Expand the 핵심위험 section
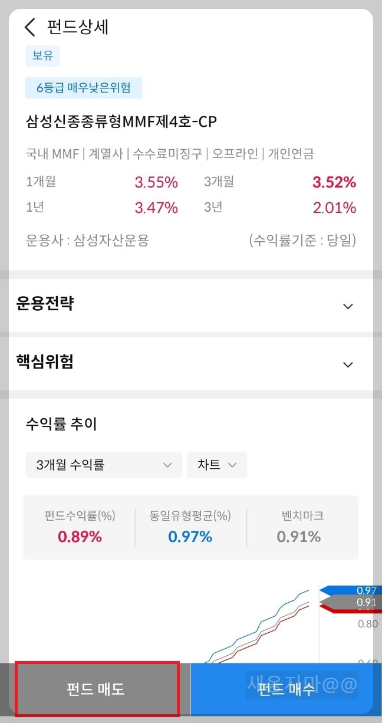The width and height of the screenshot is (382, 723). (x=191, y=363)
